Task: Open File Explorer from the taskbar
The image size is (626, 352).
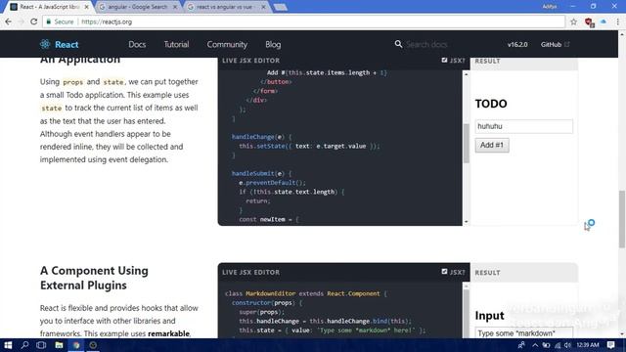Action: [59, 345]
